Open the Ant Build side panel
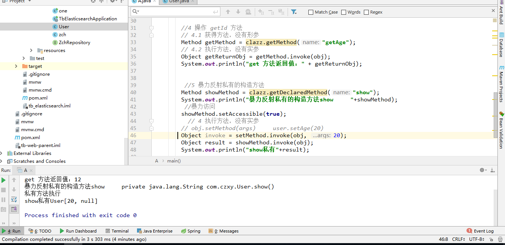Screen dimensions: 505x245 (x=501, y=12)
